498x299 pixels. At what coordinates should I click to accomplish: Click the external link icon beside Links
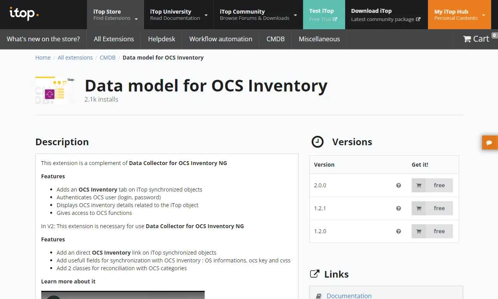pos(314,274)
